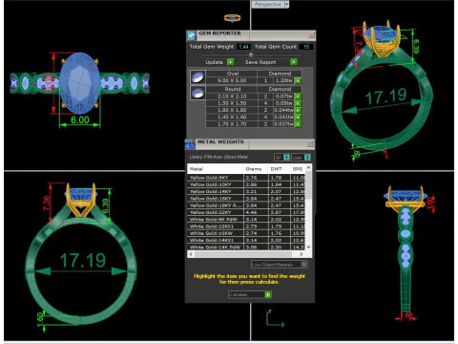The height and width of the screenshot is (344, 458).
Task: Click the Update label in Gem Reporter
Action: (214, 62)
